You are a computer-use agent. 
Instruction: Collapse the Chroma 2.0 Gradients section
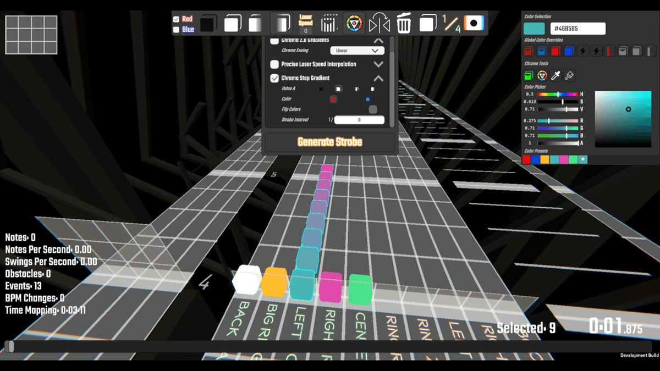click(x=378, y=41)
